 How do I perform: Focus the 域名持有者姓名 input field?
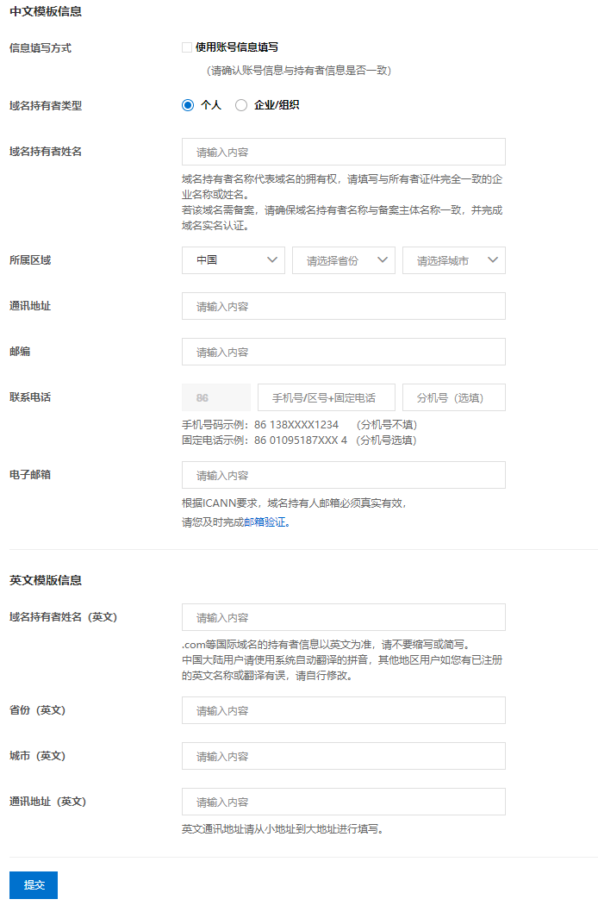coord(344,152)
